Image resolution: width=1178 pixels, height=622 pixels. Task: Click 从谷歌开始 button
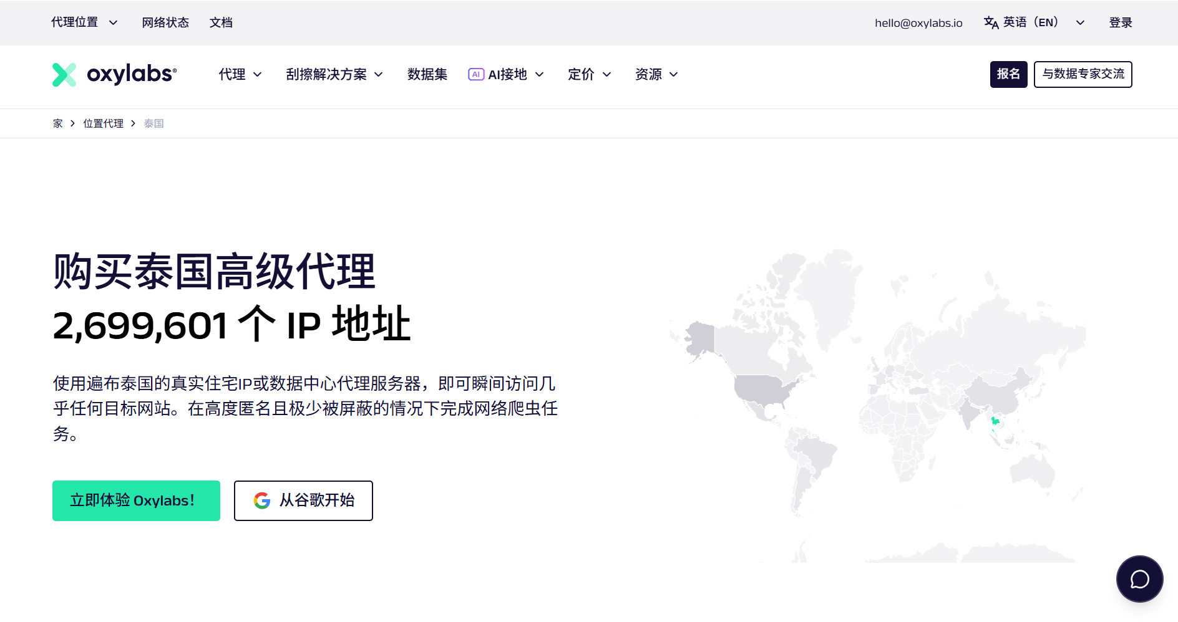click(303, 500)
